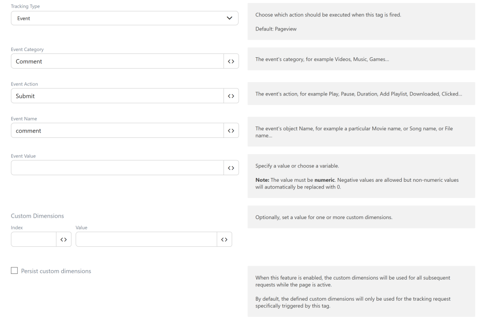Click the Tracking Type chevron arrow
This screenshot has height=324, width=488.
[229, 18]
